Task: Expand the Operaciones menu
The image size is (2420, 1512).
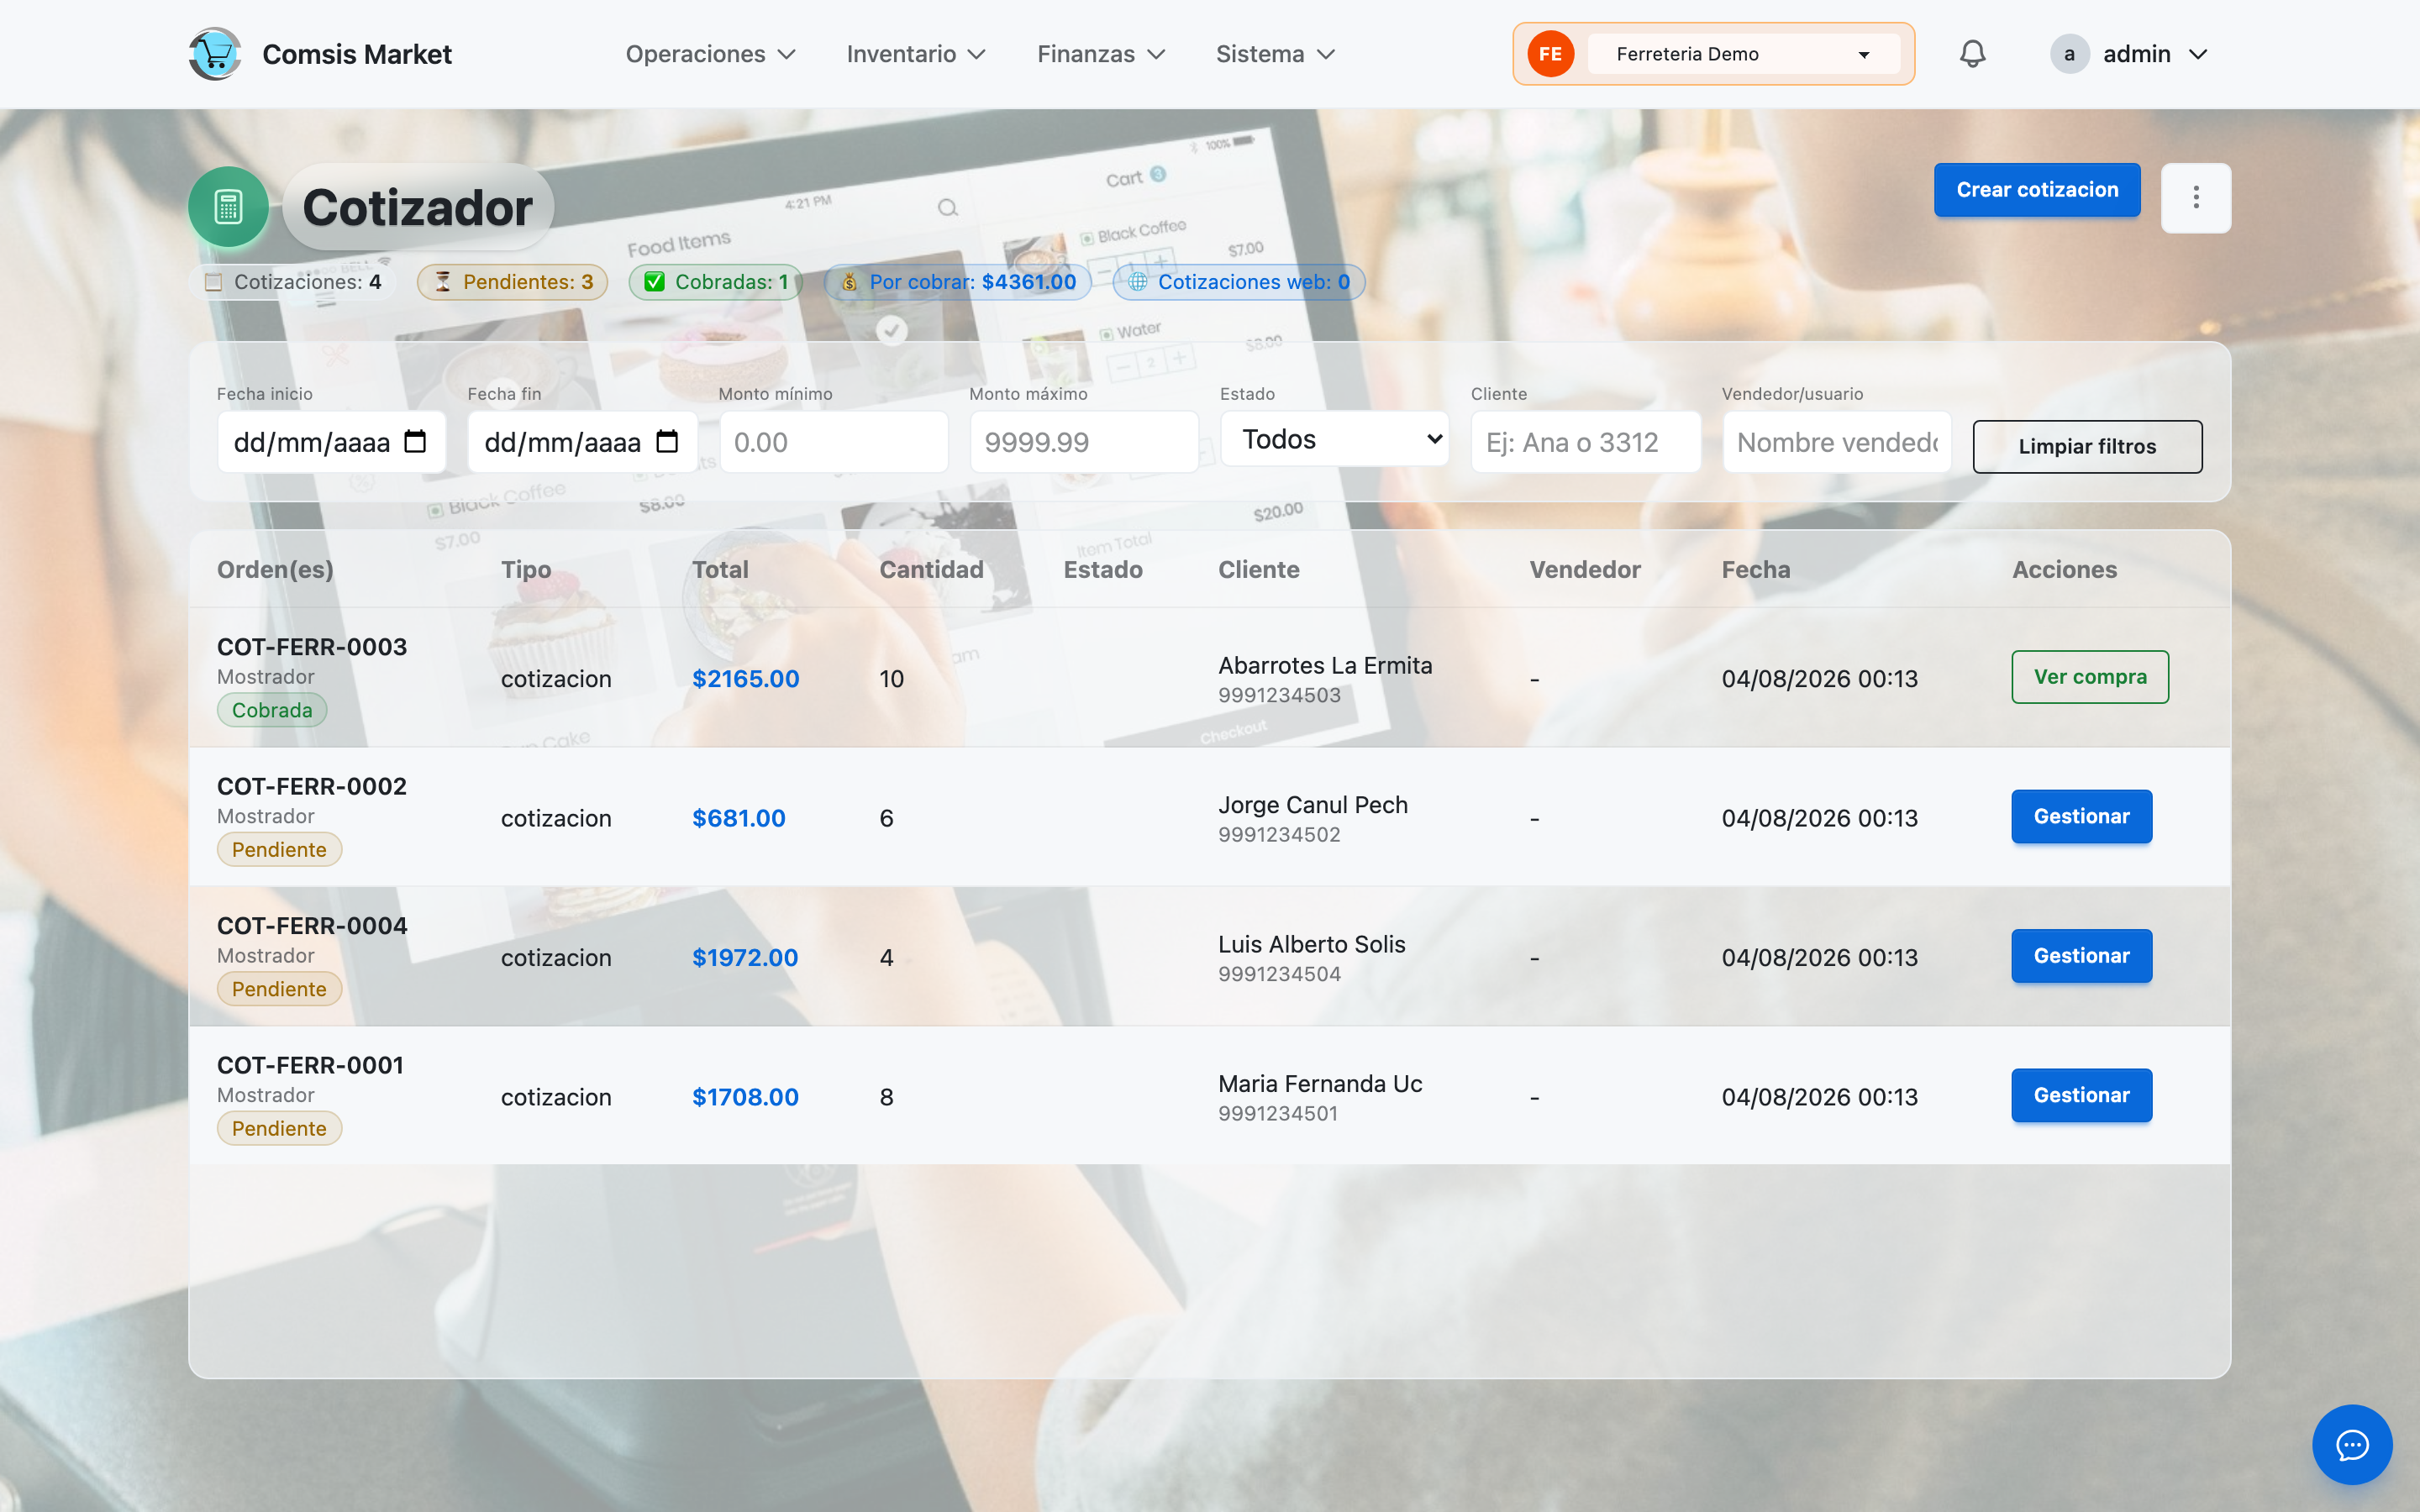Action: (711, 54)
